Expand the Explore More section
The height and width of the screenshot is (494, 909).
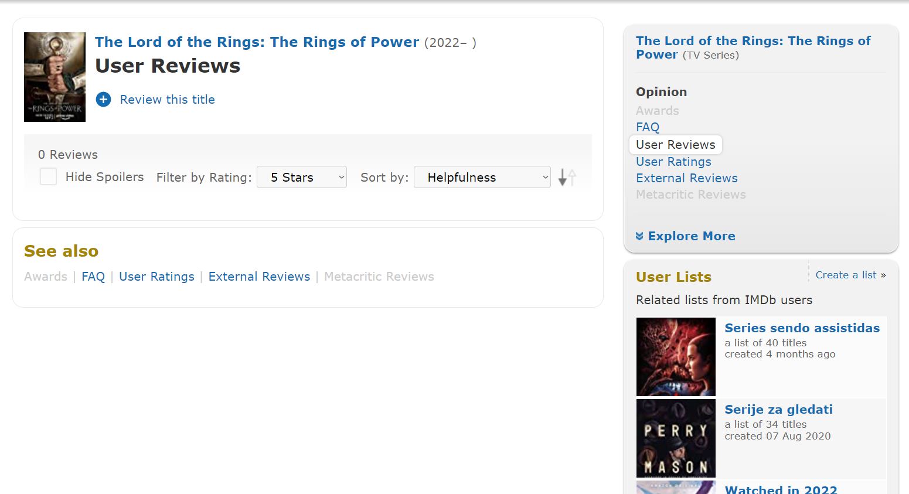[686, 236]
